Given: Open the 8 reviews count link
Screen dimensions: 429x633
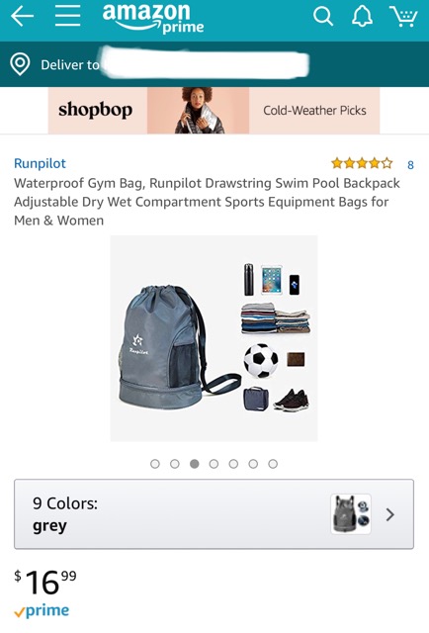Looking at the screenshot, I should (410, 165).
